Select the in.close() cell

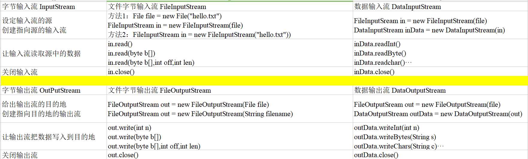coord(230,72)
